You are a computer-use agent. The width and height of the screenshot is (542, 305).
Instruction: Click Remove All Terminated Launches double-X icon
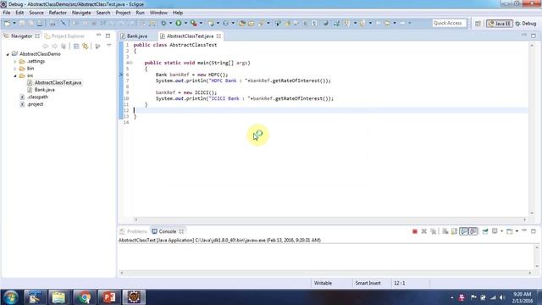coord(433,231)
